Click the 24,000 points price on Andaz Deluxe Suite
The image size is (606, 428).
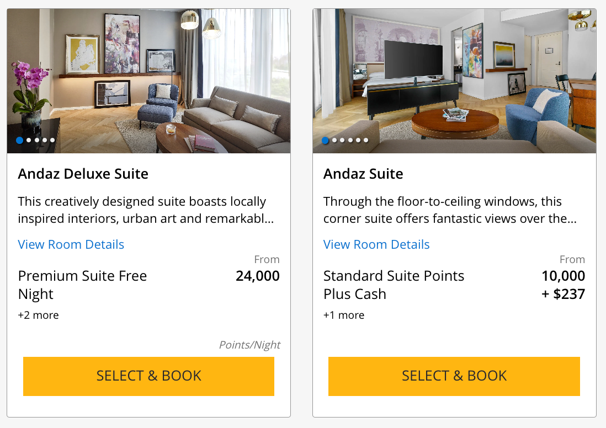point(257,276)
